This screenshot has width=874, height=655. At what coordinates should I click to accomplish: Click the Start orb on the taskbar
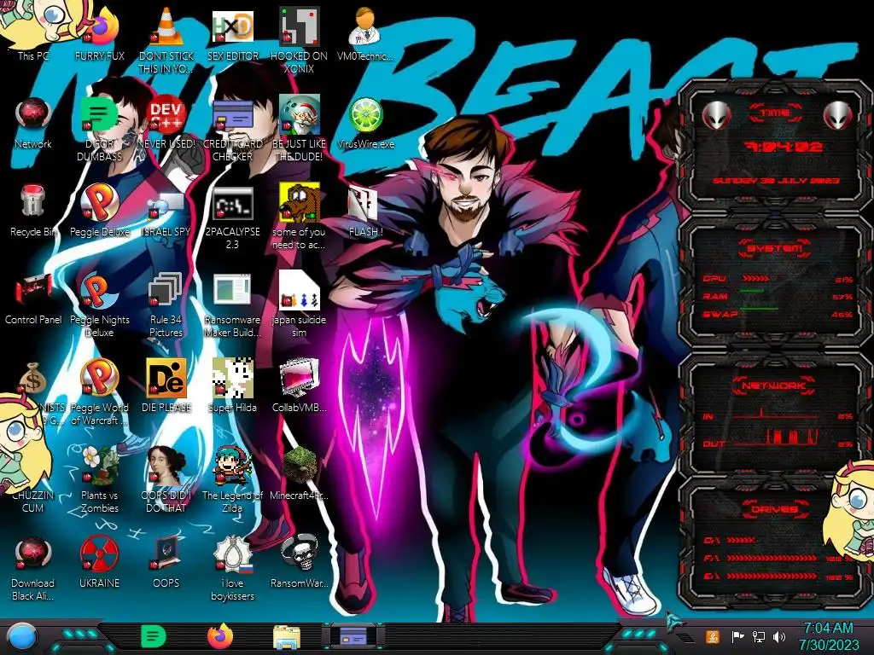[22, 637]
